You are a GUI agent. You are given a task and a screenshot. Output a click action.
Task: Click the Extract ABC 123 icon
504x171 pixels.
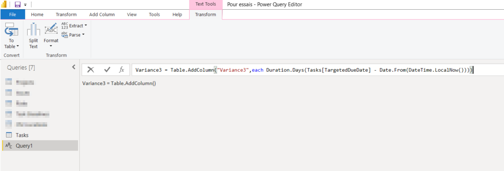[x=65, y=25]
